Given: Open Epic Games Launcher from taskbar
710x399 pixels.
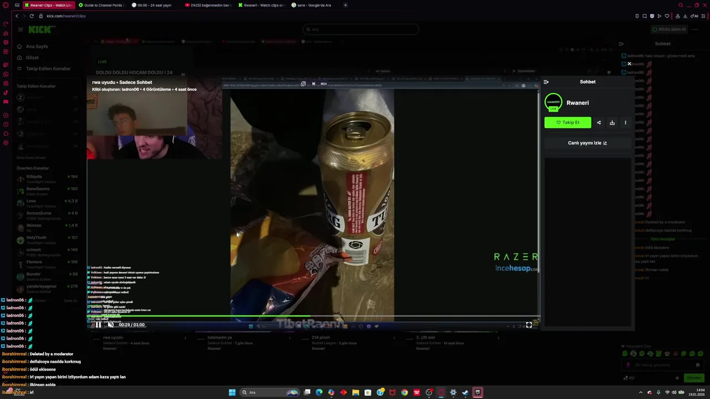Looking at the screenshot, I should [478, 392].
